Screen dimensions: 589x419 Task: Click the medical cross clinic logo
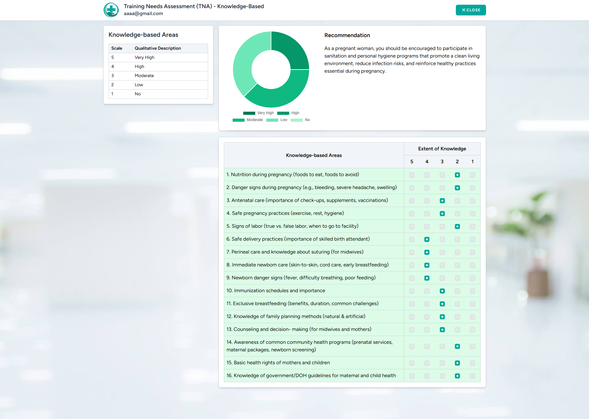click(111, 10)
